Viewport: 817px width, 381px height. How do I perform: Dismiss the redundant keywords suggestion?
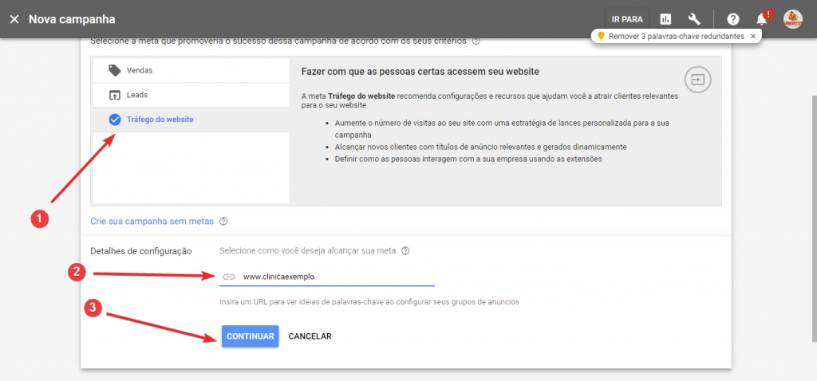tap(752, 37)
